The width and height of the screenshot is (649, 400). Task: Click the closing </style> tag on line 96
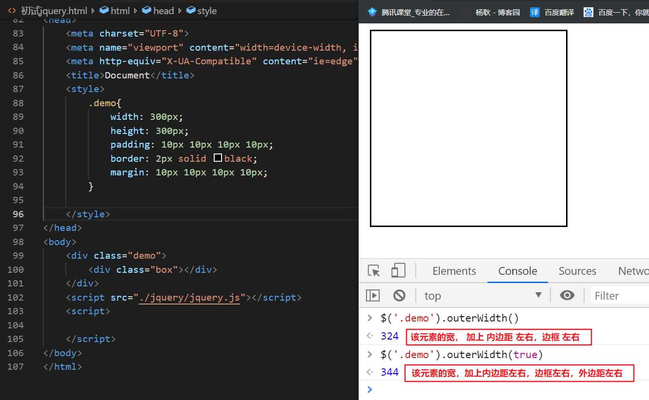pyautogui.click(x=88, y=214)
